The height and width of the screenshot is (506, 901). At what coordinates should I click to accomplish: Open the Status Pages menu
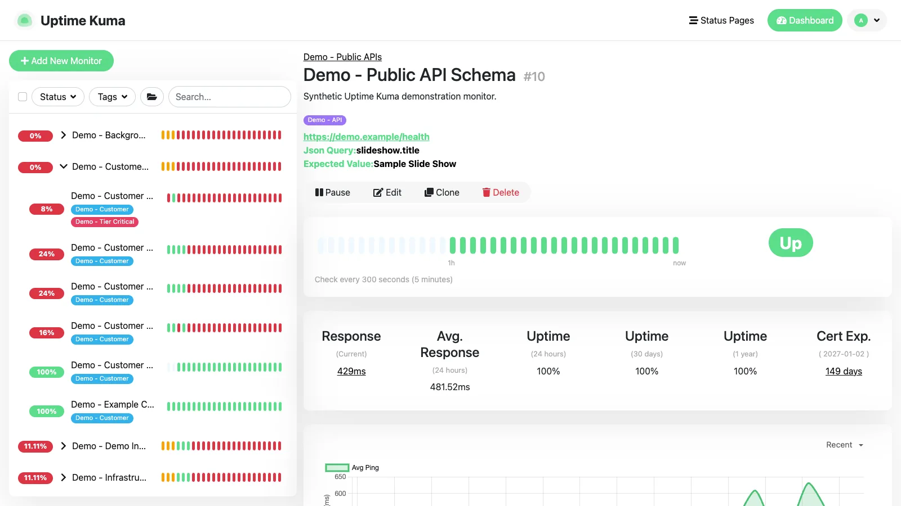pos(721,20)
